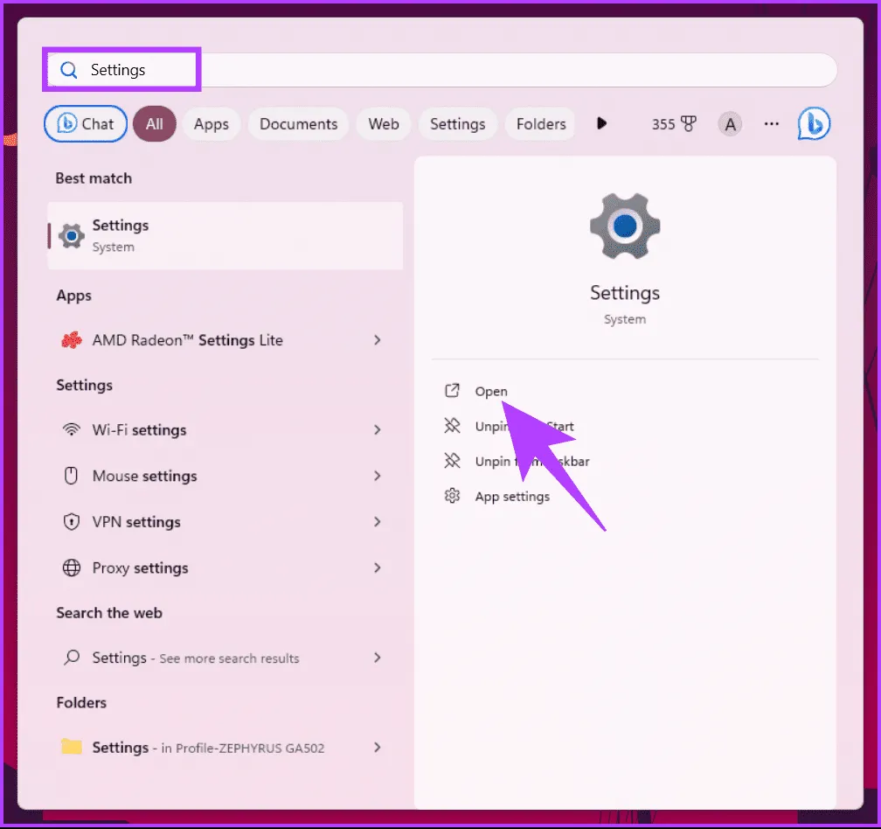Click the large Settings gear in preview pane
881x829 pixels.
[624, 226]
